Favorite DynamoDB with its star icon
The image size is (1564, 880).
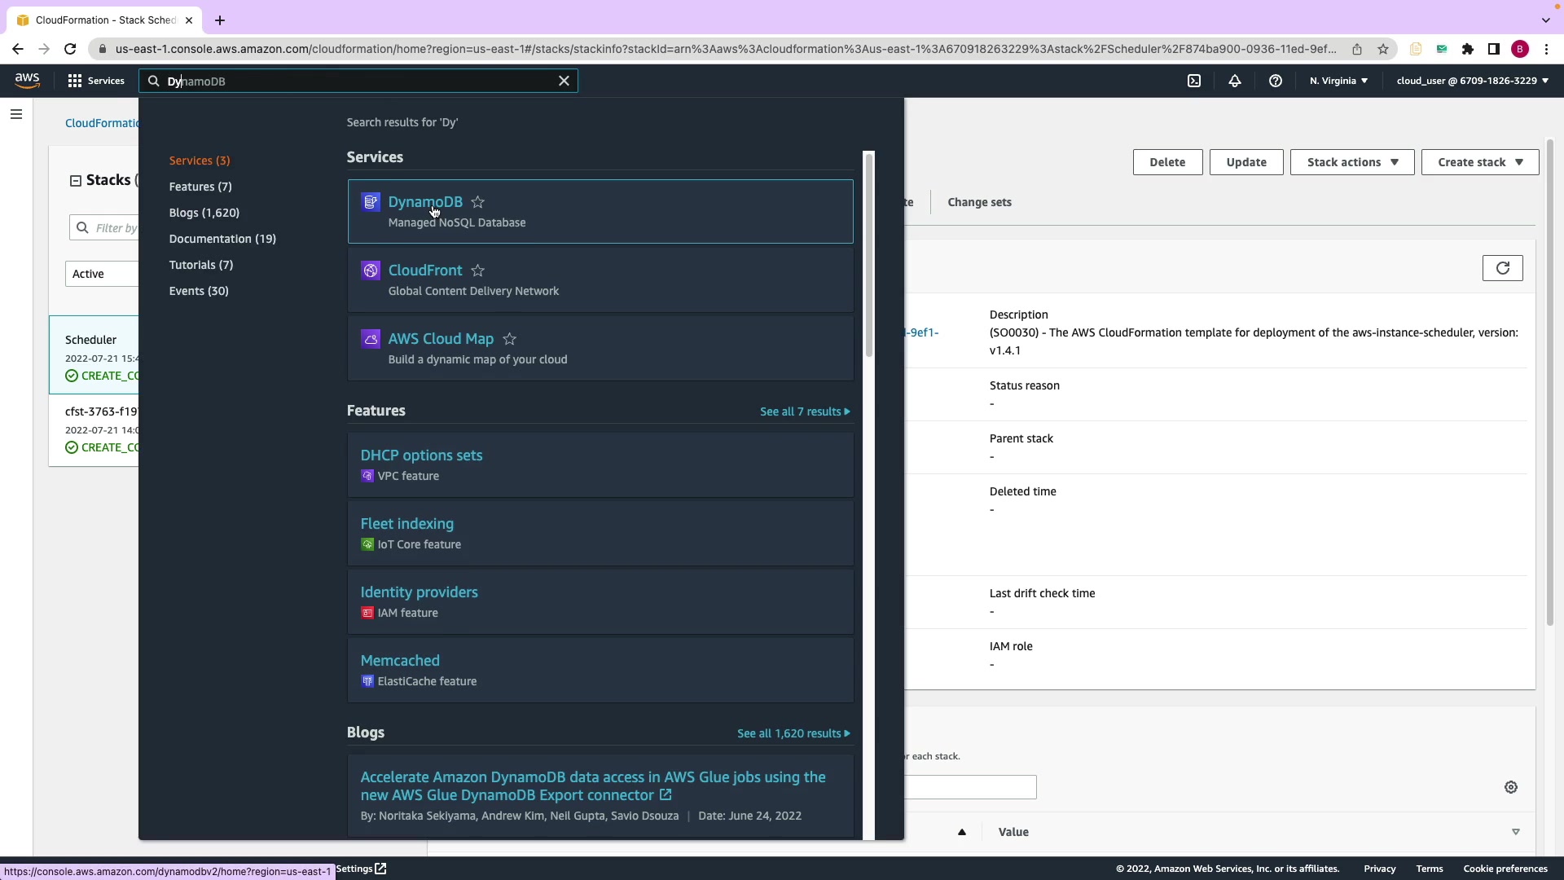pyautogui.click(x=478, y=202)
